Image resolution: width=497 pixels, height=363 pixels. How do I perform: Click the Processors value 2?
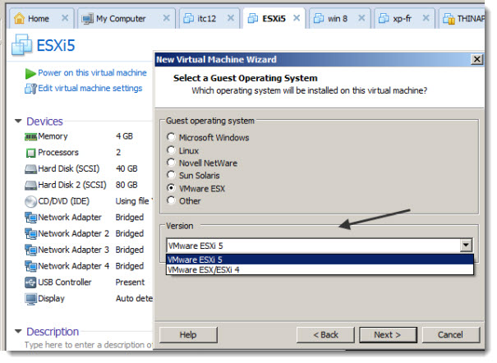tap(118, 153)
